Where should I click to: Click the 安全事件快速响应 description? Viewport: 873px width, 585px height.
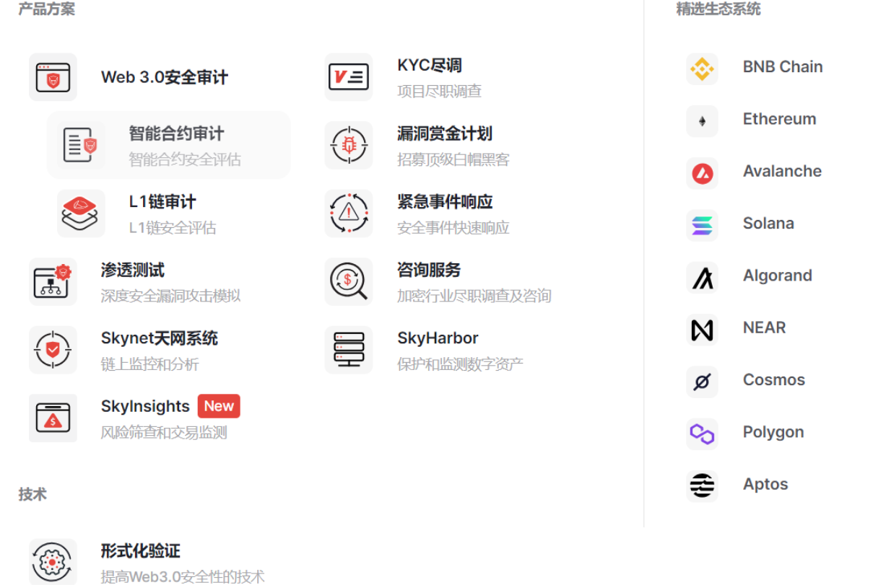(453, 228)
